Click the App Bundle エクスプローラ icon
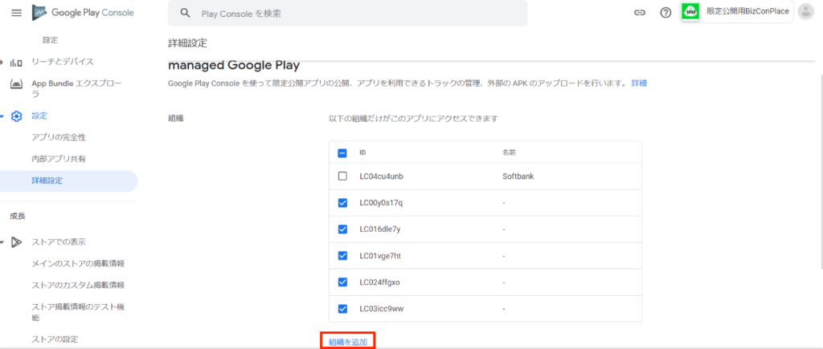823x349 pixels. pyautogui.click(x=16, y=83)
